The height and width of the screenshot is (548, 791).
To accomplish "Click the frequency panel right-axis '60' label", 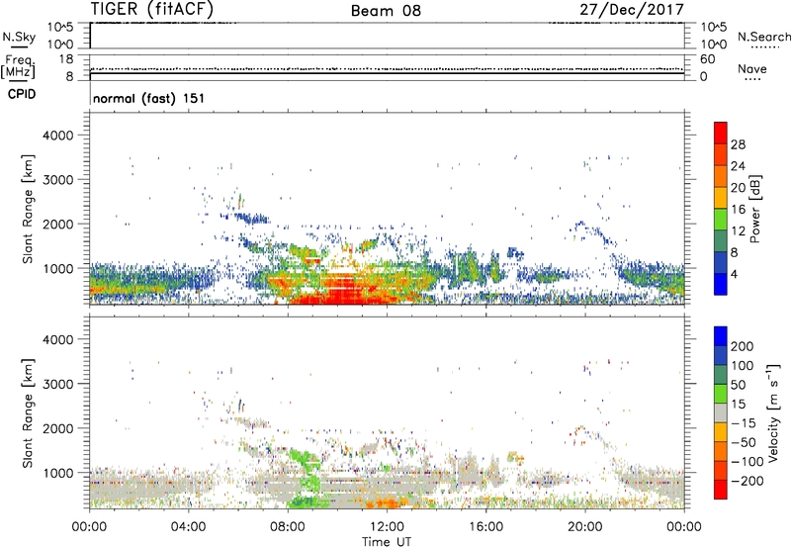I will (x=707, y=59).
